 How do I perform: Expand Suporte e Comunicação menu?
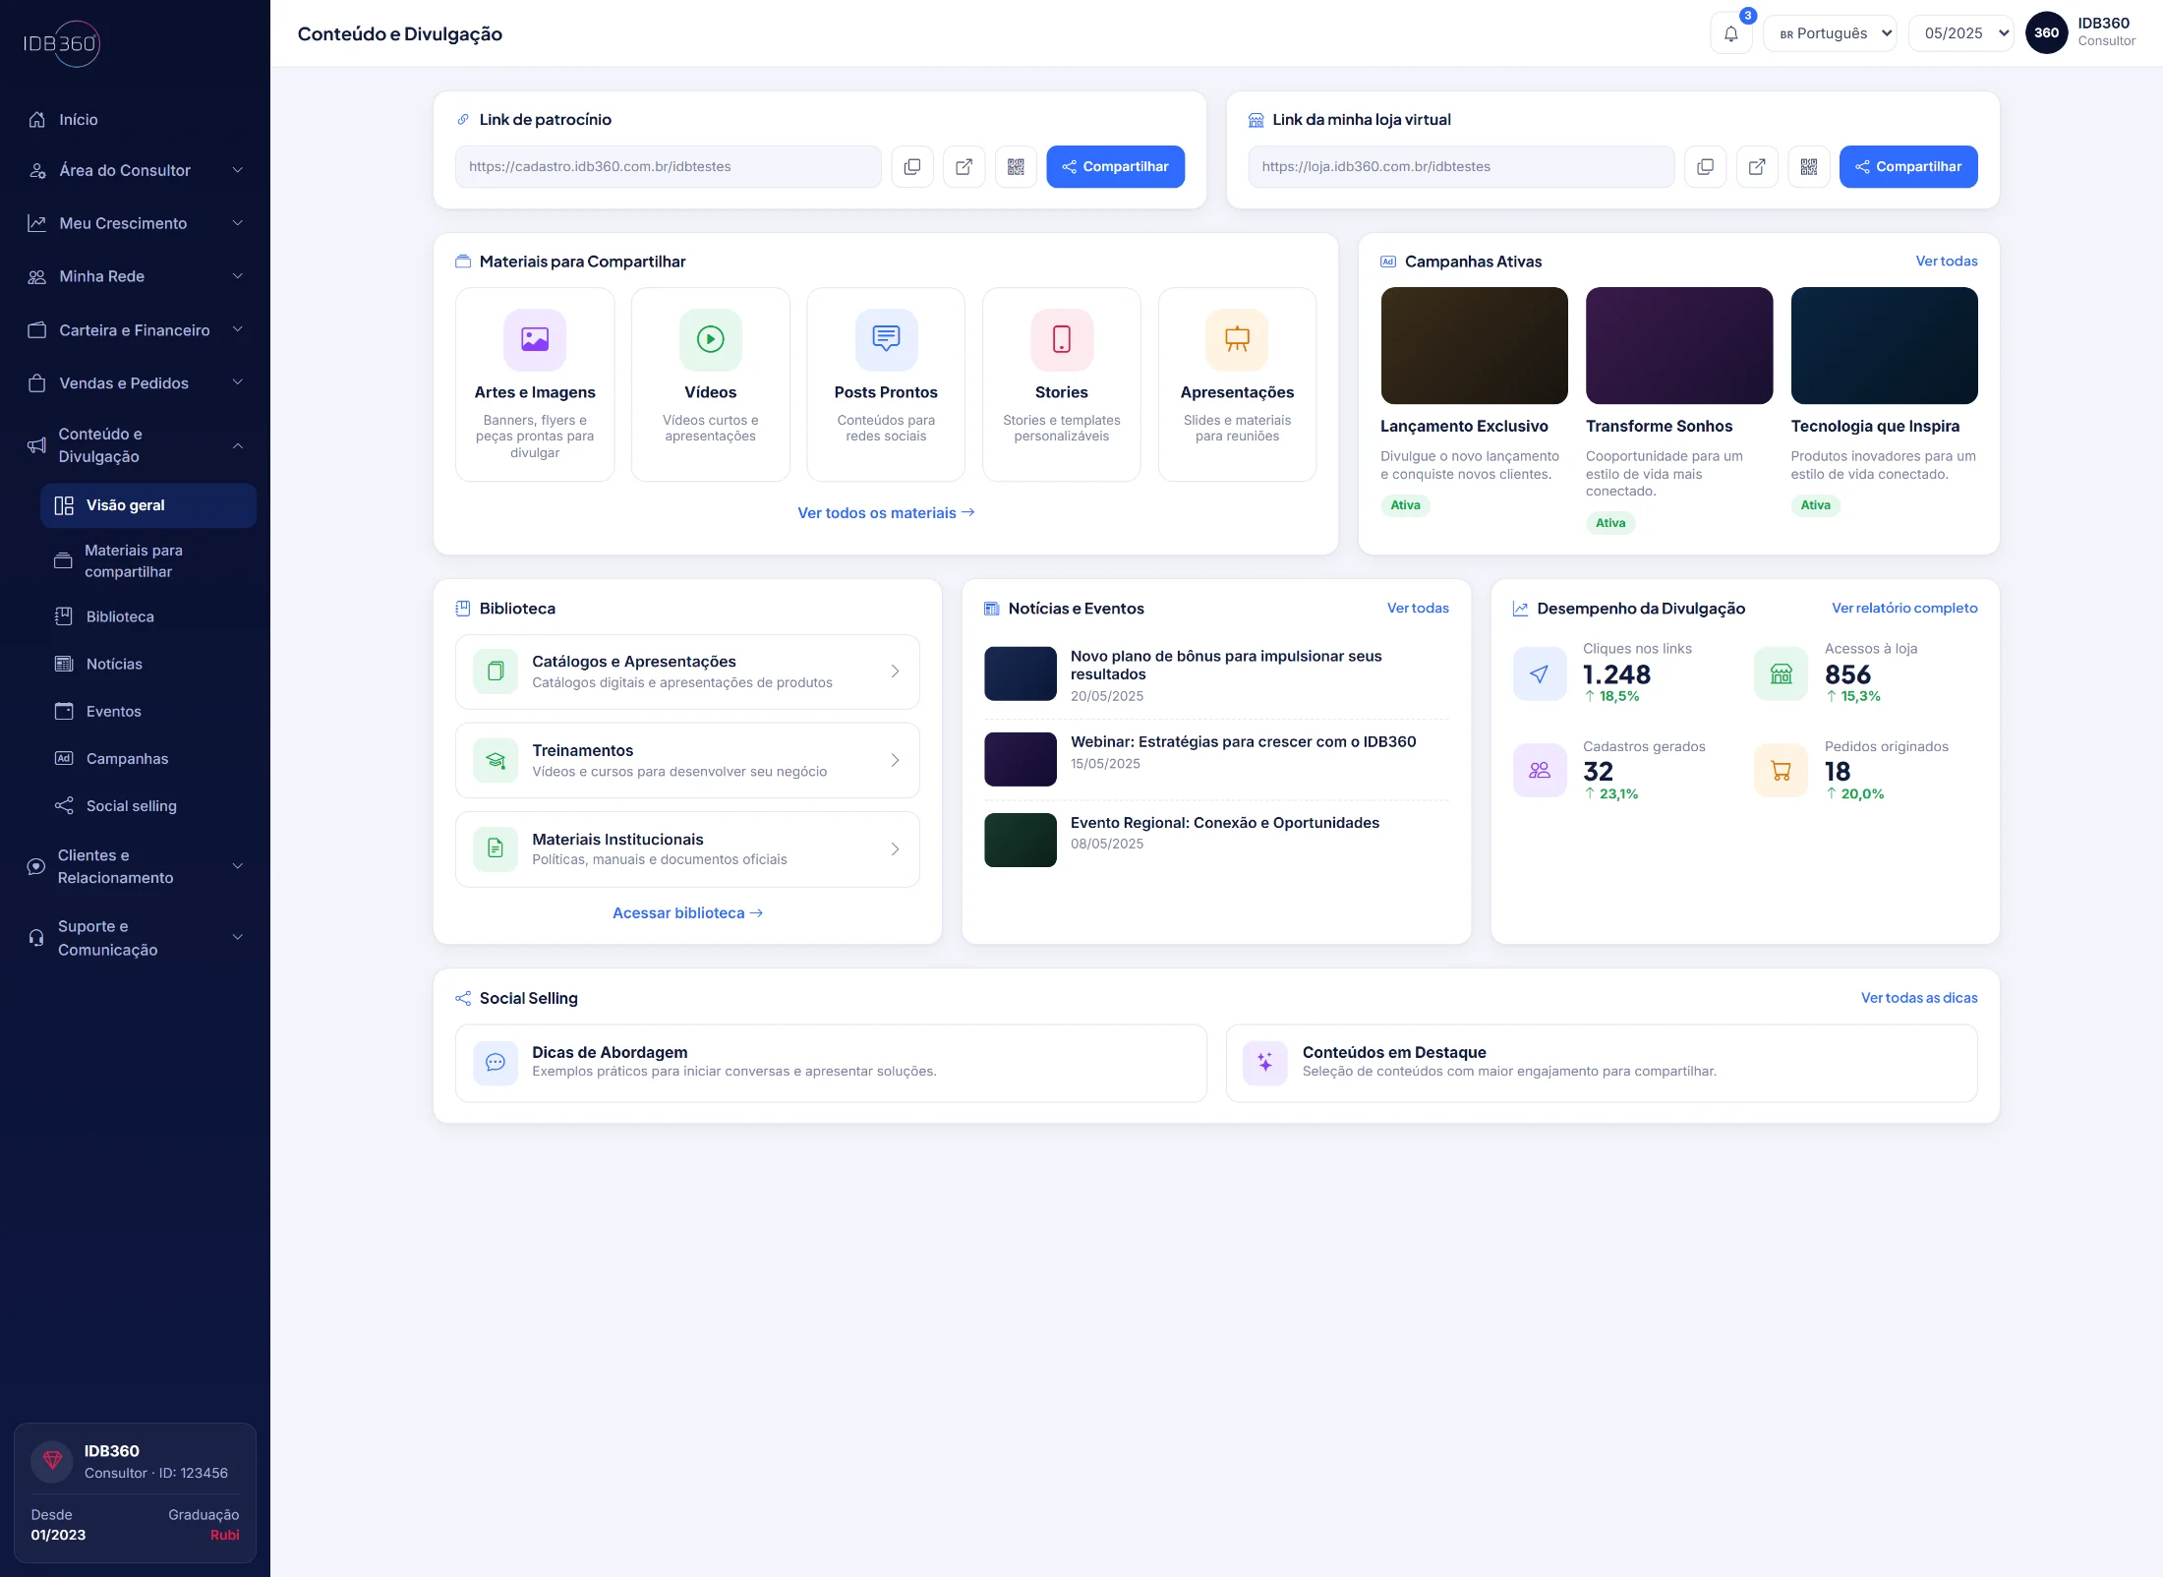(x=135, y=938)
